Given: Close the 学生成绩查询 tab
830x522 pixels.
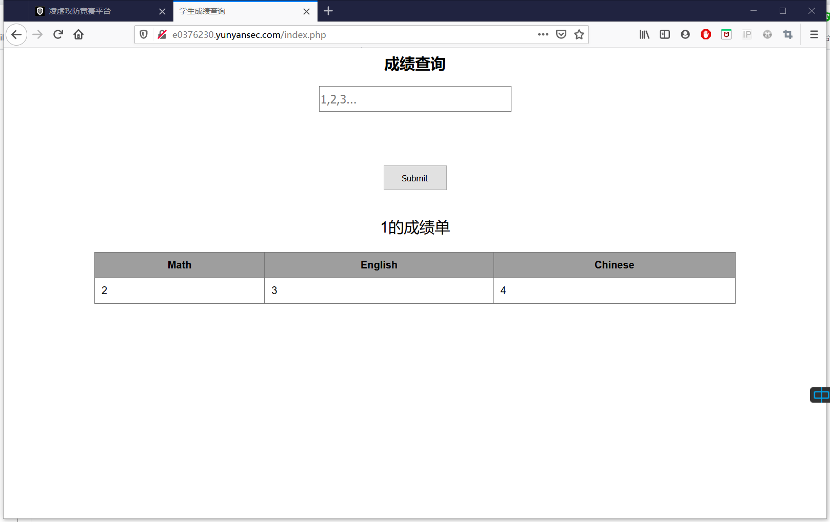Looking at the screenshot, I should coord(306,11).
